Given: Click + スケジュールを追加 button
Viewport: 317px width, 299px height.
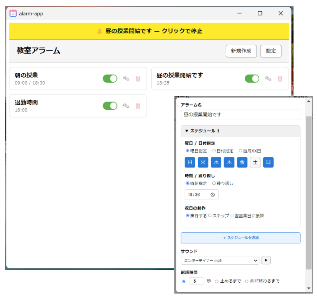Looking at the screenshot, I should (x=241, y=238).
